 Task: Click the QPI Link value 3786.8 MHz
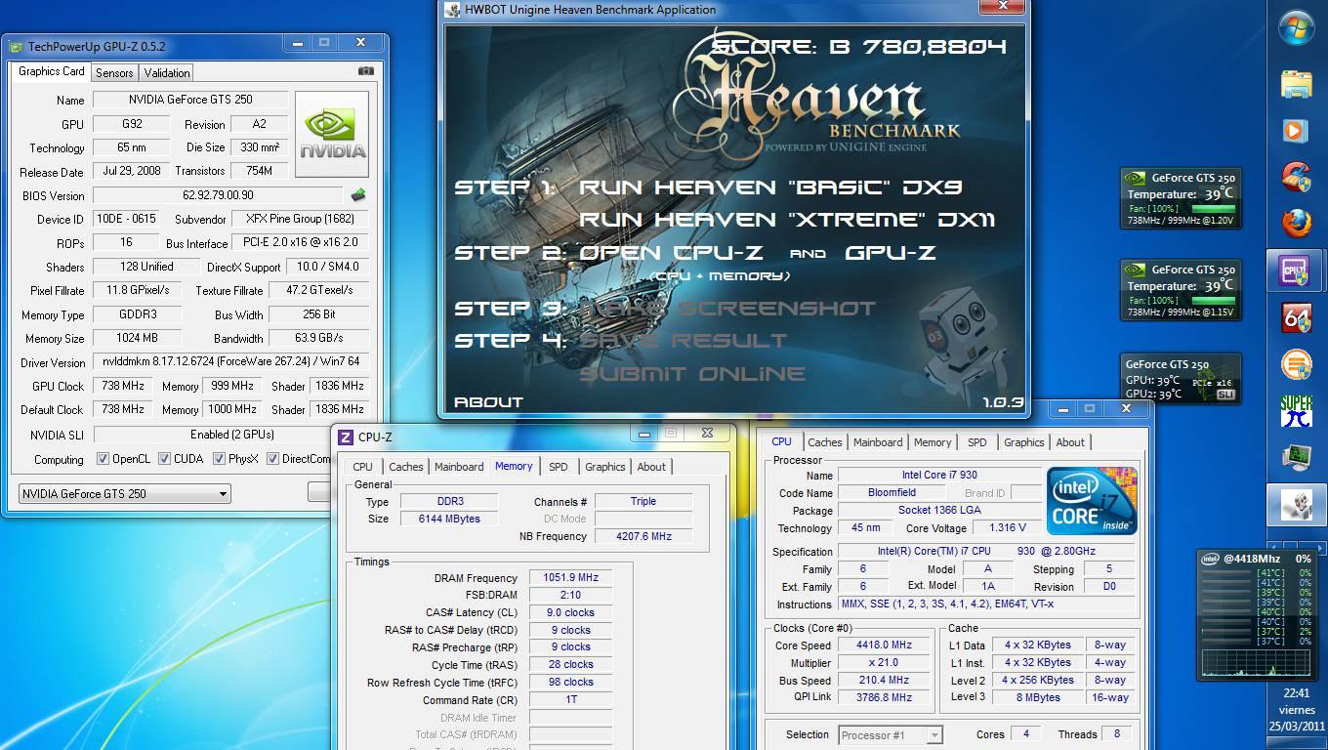click(x=885, y=697)
